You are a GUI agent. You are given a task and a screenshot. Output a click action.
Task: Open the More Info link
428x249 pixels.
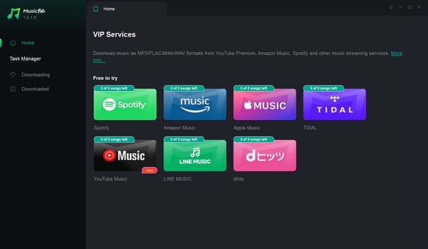tap(396, 53)
